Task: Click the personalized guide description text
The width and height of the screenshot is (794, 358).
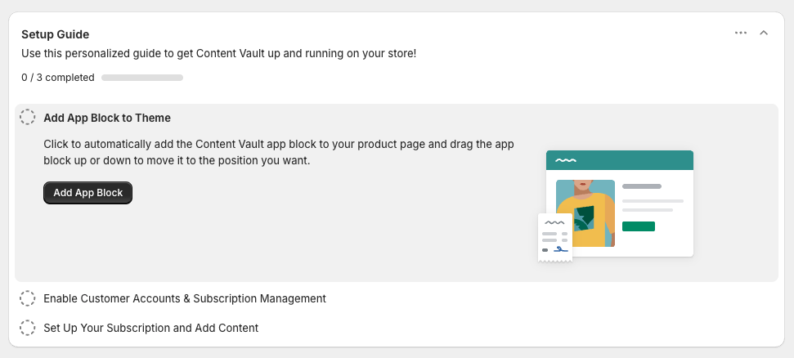Action: (x=218, y=54)
